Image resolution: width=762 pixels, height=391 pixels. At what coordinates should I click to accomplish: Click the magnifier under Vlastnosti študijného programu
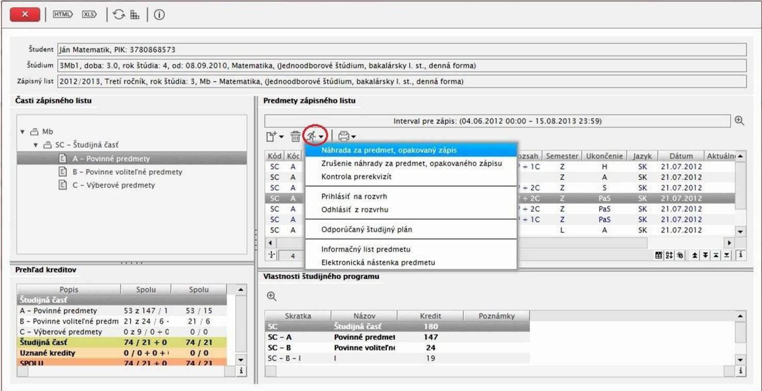(272, 296)
